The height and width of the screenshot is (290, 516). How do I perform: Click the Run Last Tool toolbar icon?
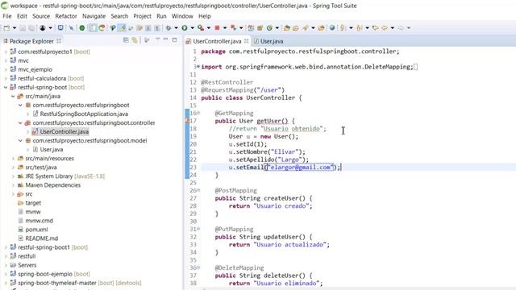(x=201, y=28)
